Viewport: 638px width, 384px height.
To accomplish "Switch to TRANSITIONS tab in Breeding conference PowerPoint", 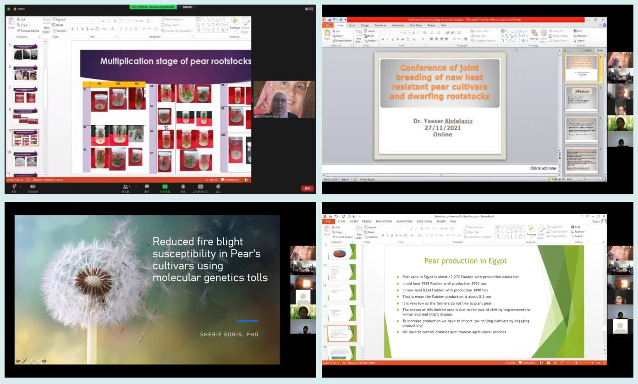I will (384, 221).
